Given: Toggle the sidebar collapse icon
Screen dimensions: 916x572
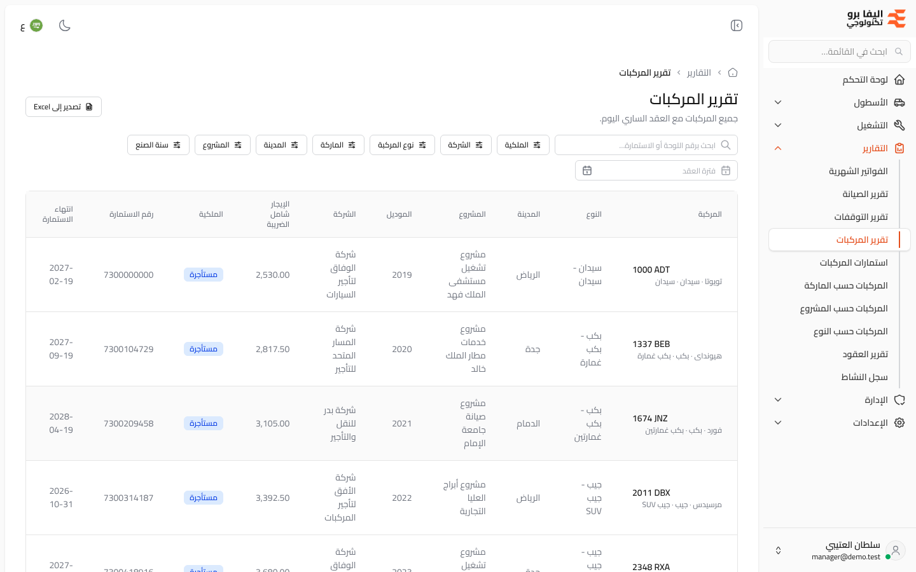Looking at the screenshot, I should coord(737,25).
